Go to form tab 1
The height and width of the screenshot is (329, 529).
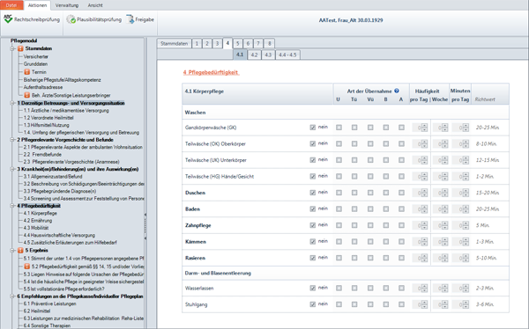(197, 43)
